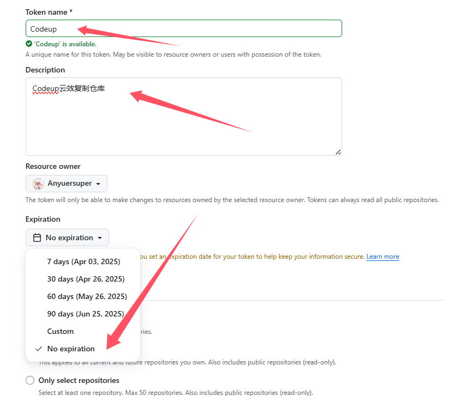
Task: Click the Expiration section heading
Action: click(43, 219)
